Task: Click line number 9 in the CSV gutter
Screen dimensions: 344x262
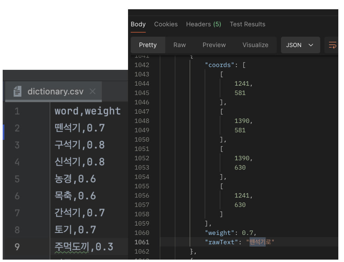Action: pyautogui.click(x=17, y=247)
